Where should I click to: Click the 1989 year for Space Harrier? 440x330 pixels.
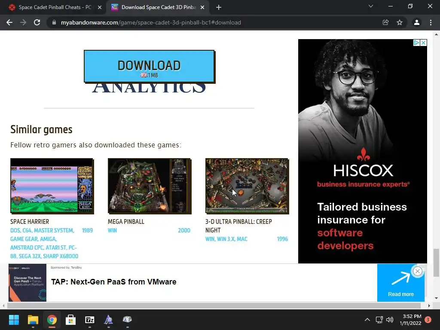(x=87, y=230)
